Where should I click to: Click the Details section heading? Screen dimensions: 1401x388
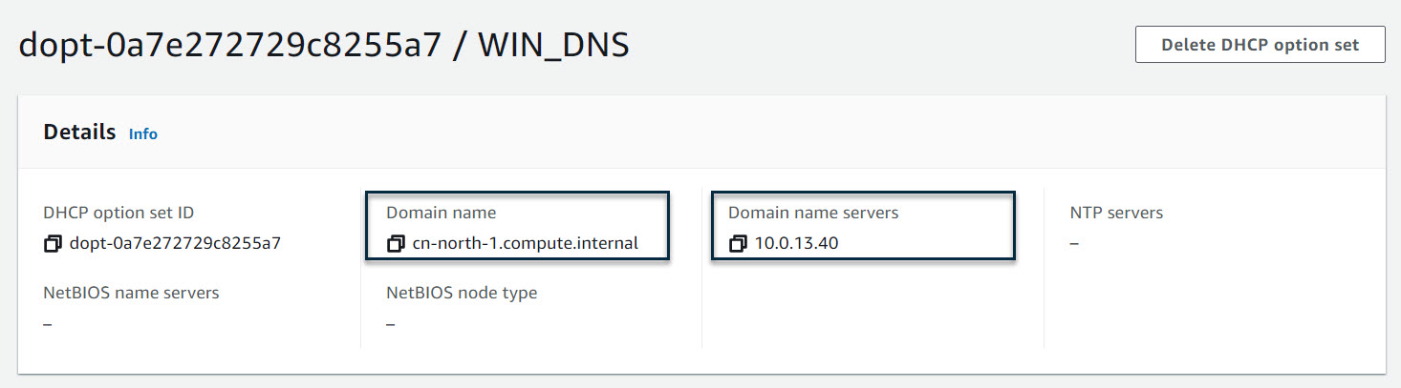pyautogui.click(x=79, y=133)
